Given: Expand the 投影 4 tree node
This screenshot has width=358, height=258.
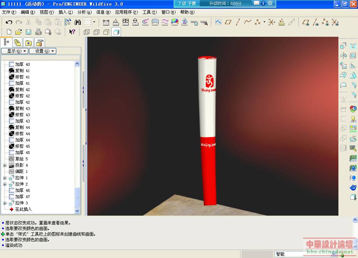Looking at the screenshot, I should pos(5,165).
